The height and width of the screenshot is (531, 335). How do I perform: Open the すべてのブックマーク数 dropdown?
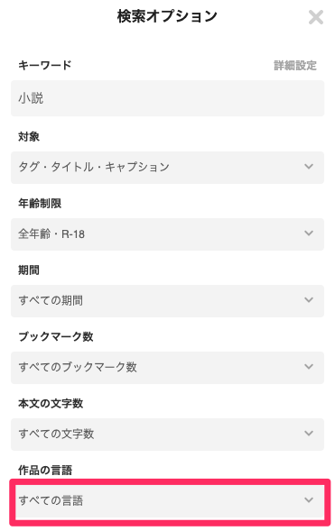click(x=168, y=368)
